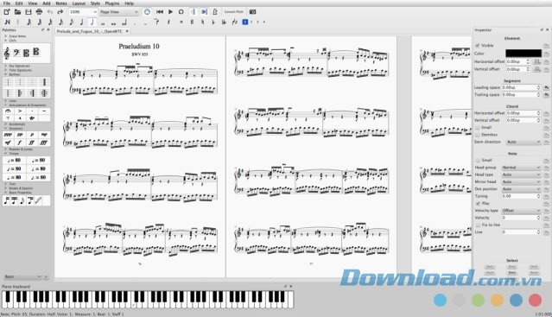Image resolution: width=552 pixels, height=317 pixels.
Task: Pick the bass clef from the Clefs palette
Action: point(16,53)
